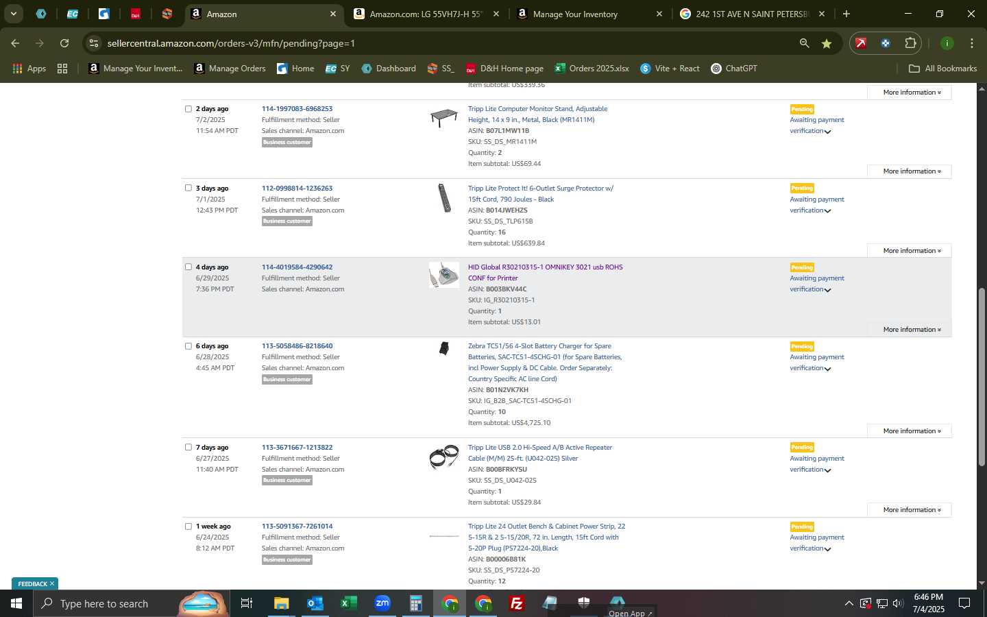Open Zoom from the taskbar
Viewport: 987px width, 617px height.
point(382,603)
